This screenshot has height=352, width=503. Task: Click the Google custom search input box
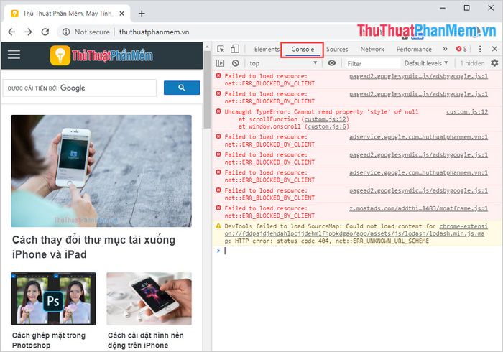80,88
